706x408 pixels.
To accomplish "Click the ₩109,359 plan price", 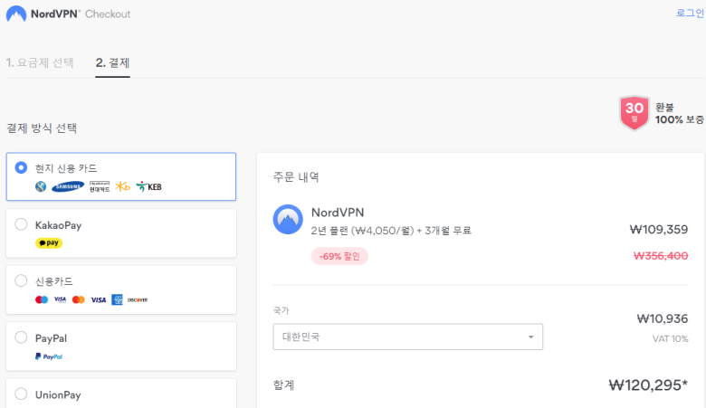I will point(659,230).
